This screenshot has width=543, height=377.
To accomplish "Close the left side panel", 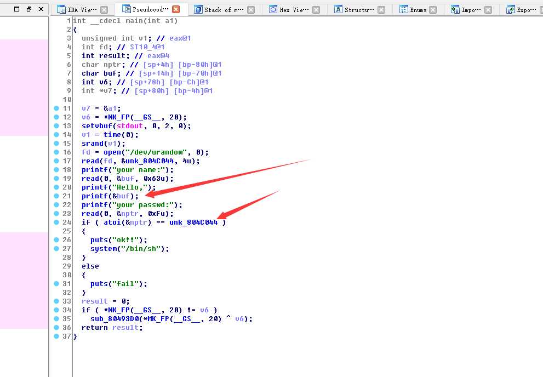I will click(41, 9).
